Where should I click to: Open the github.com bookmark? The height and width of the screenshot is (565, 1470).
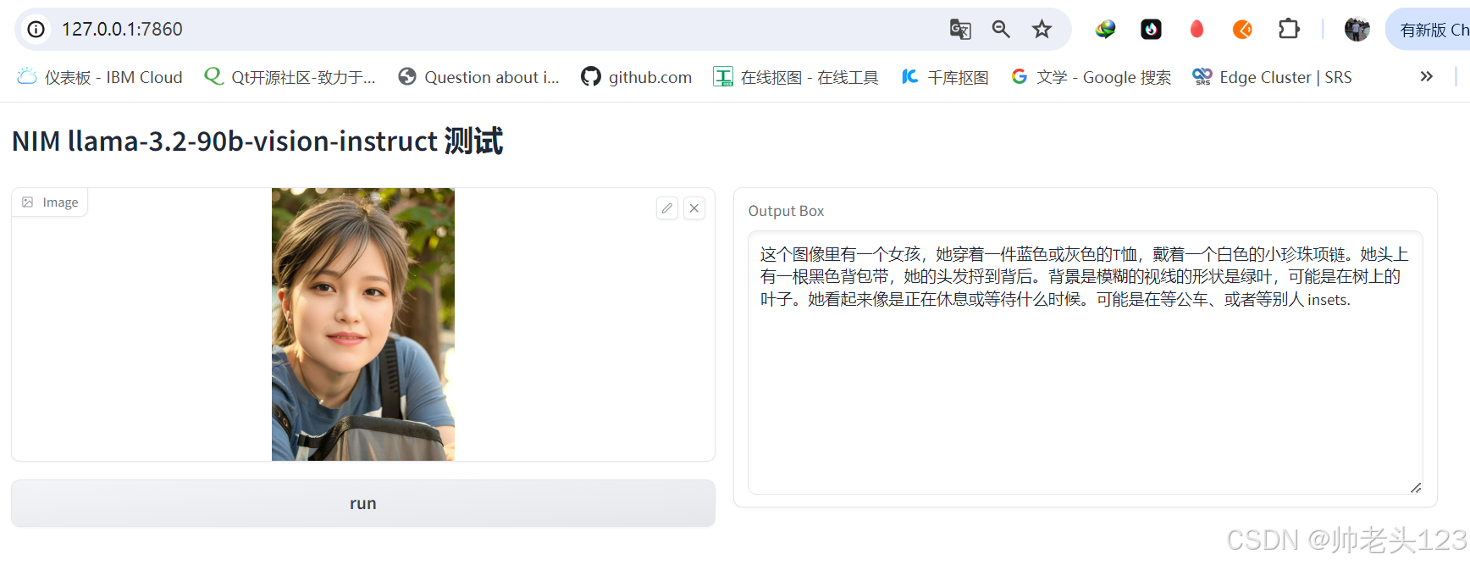click(x=637, y=77)
